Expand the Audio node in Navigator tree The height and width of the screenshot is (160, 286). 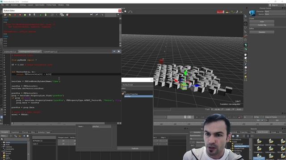click(2, 145)
